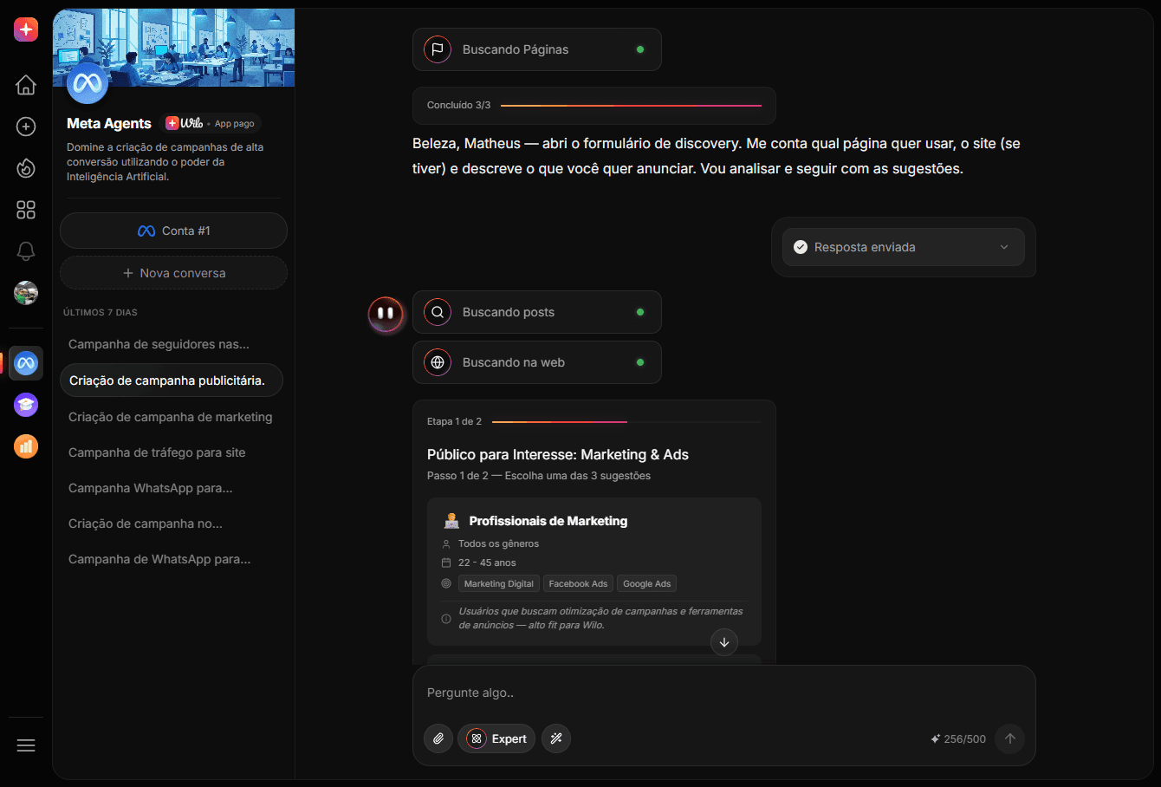1161x787 pixels.
Task: Open the orange bar chart app
Action: (x=26, y=446)
